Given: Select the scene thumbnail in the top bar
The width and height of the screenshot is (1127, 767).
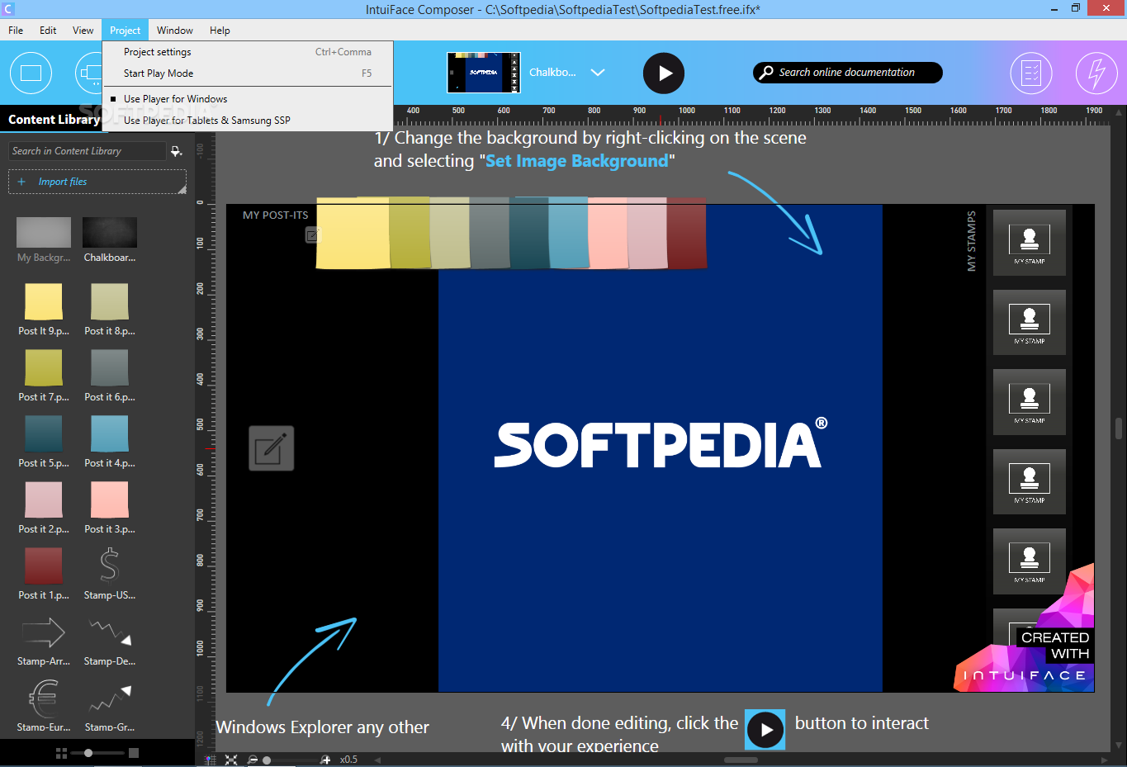Looking at the screenshot, I should click(484, 73).
